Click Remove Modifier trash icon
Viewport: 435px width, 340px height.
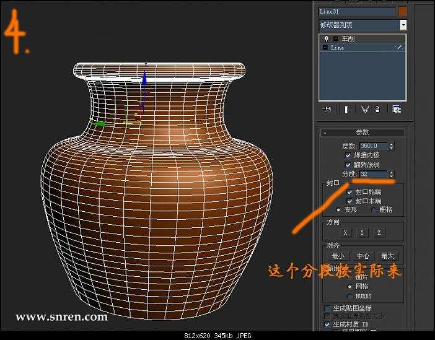point(377,110)
